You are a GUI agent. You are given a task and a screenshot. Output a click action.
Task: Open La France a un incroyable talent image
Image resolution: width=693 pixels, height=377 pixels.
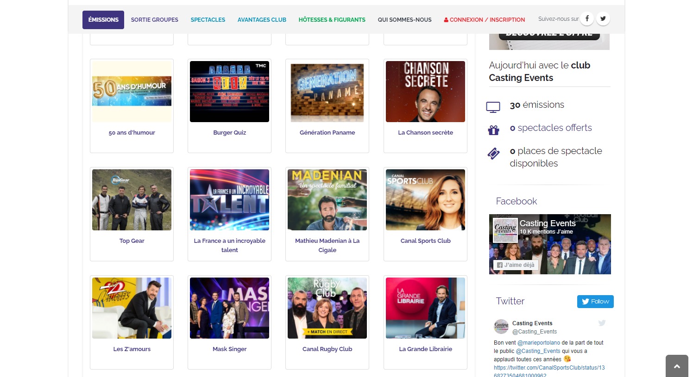[229, 200]
